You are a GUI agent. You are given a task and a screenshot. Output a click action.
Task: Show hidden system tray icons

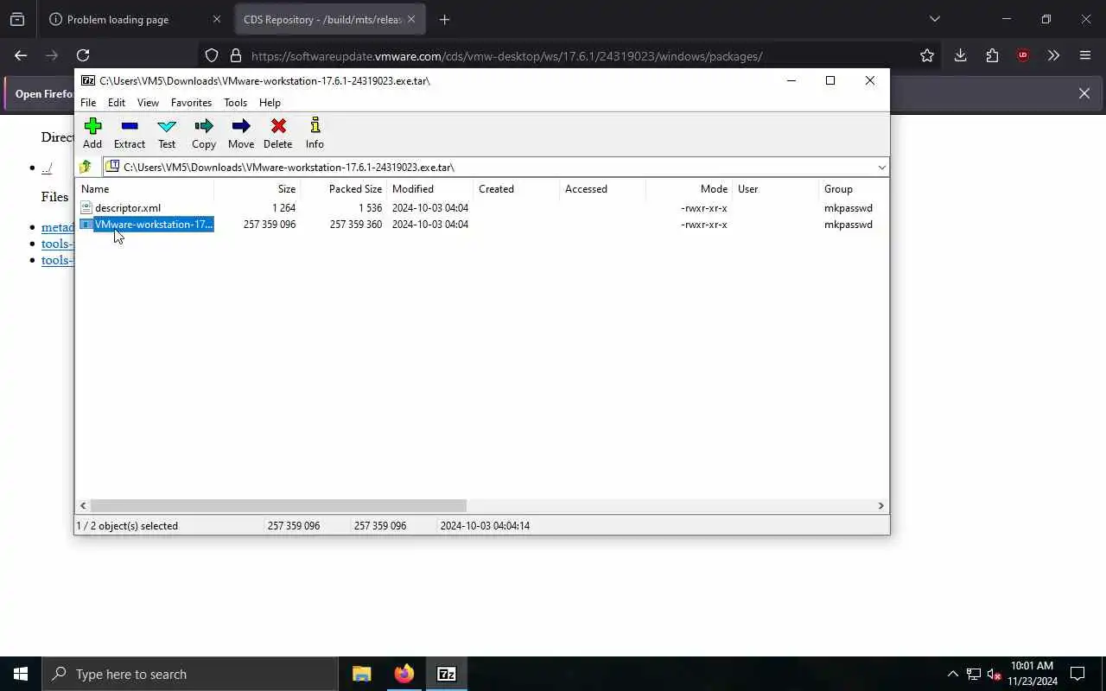tap(953, 674)
